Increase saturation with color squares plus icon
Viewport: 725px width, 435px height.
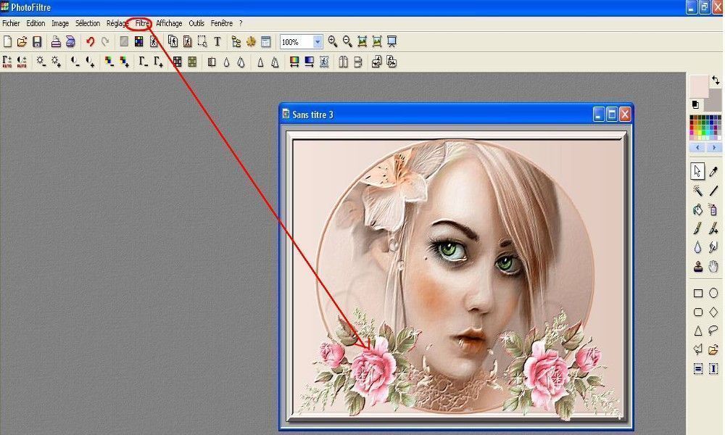tap(125, 62)
